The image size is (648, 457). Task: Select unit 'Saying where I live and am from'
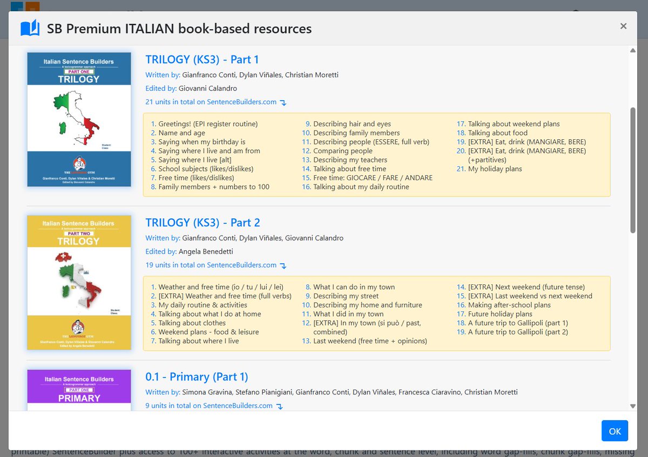tap(209, 151)
